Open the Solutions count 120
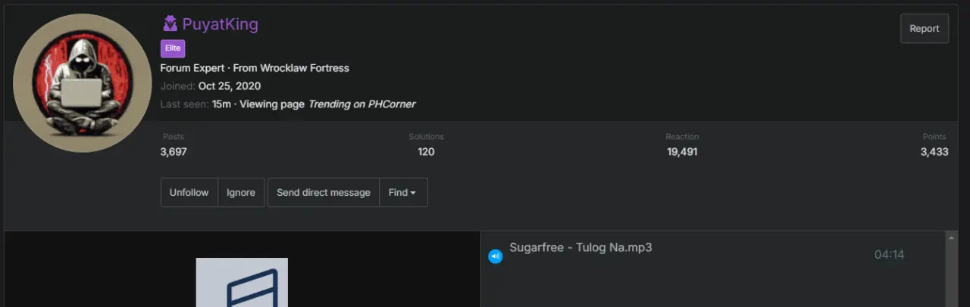The image size is (970, 307). point(426,152)
